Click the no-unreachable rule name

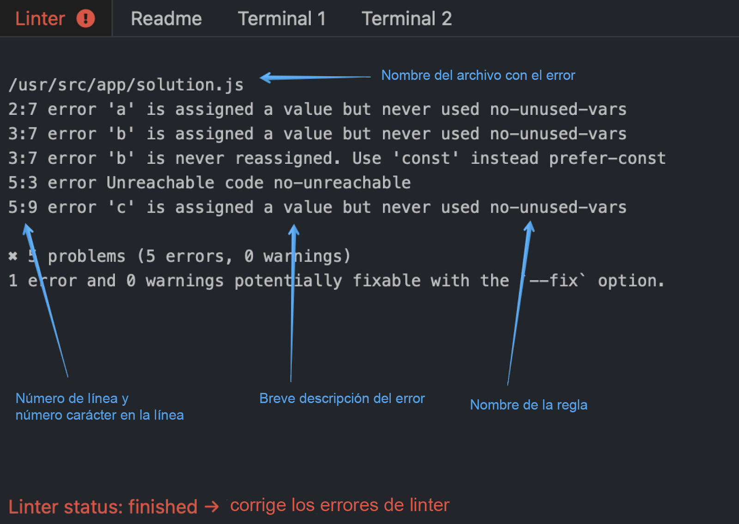coord(342,183)
